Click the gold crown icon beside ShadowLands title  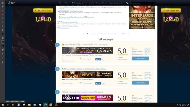point(63,45)
